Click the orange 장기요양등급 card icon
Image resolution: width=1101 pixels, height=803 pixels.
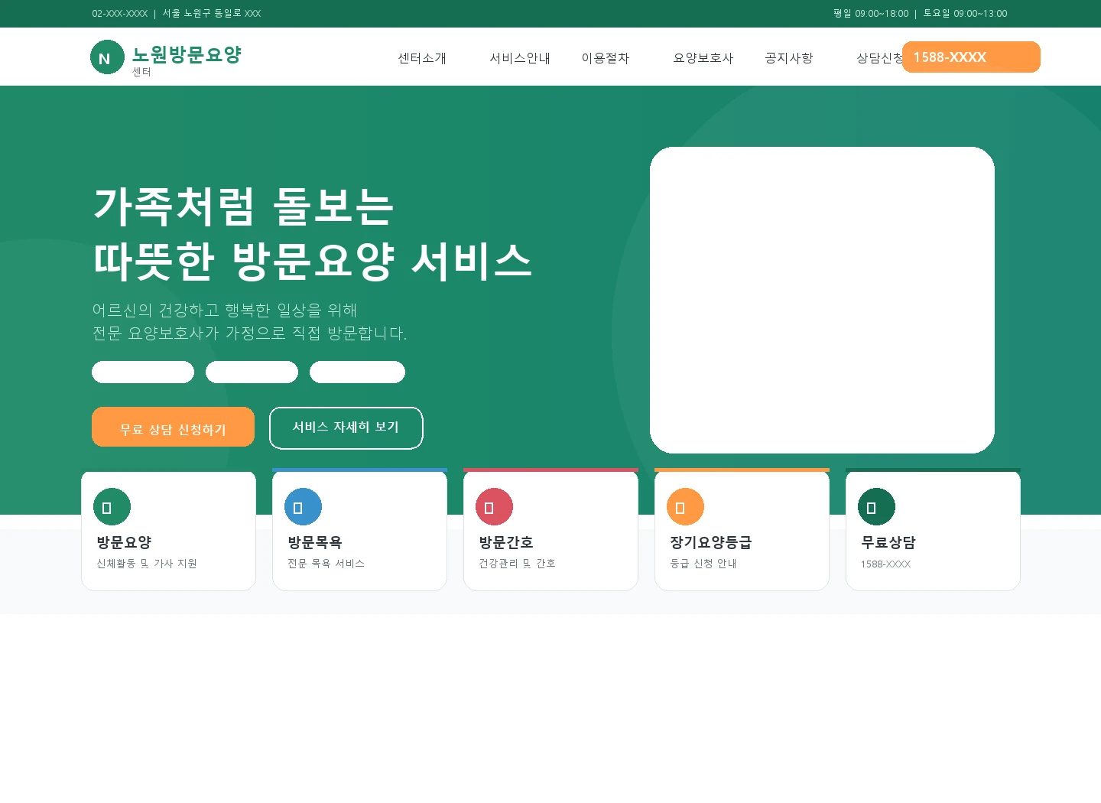point(685,506)
